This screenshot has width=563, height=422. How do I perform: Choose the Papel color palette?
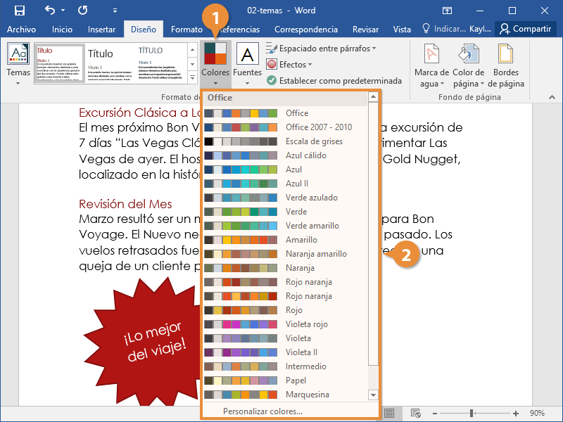pos(286,381)
